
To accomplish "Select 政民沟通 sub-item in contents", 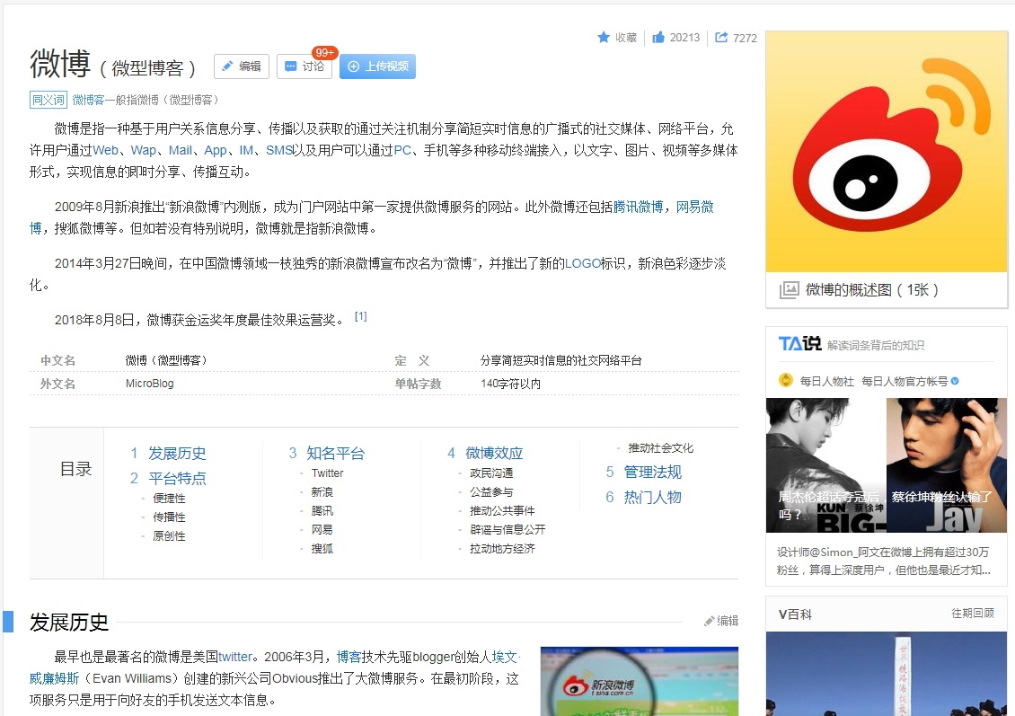I will 491,473.
